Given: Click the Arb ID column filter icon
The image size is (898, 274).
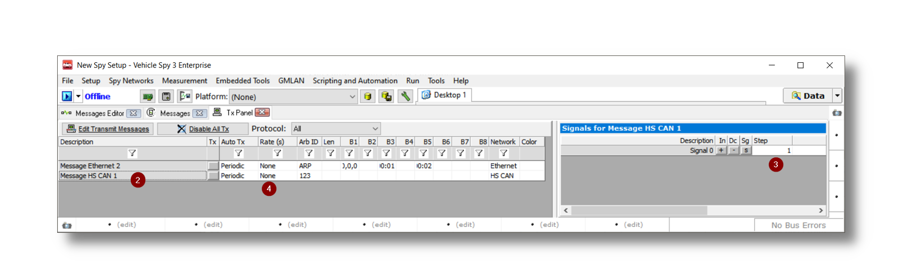Looking at the screenshot, I should point(309,153).
